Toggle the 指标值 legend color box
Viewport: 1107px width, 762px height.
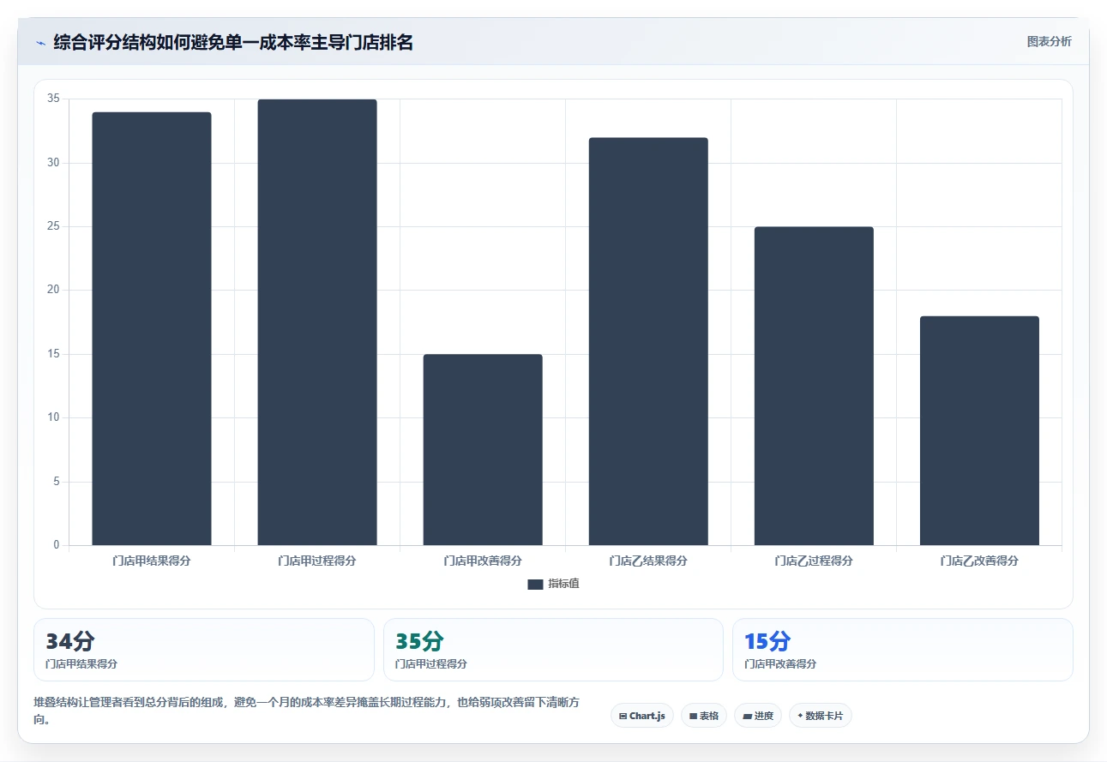point(535,584)
